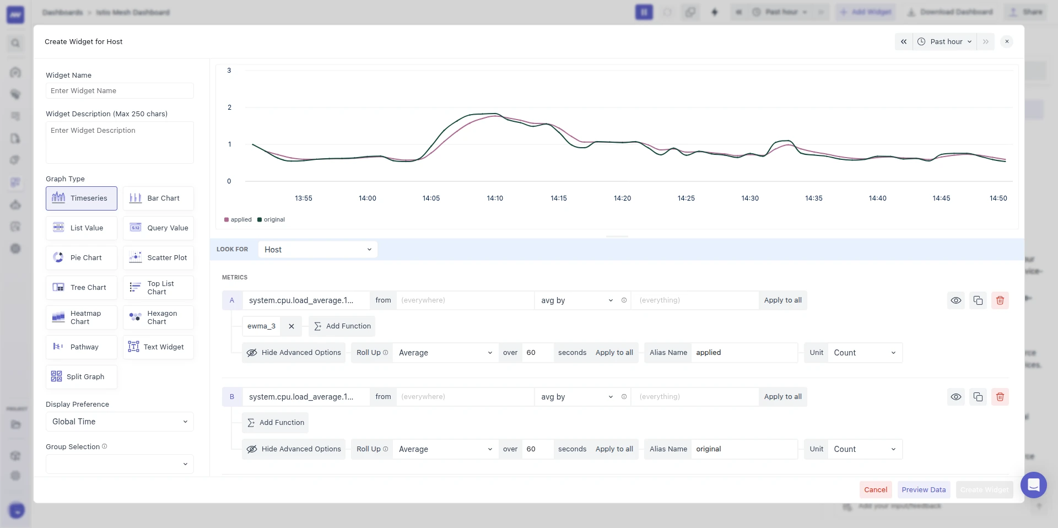Choose the Split Graph type

[82, 377]
